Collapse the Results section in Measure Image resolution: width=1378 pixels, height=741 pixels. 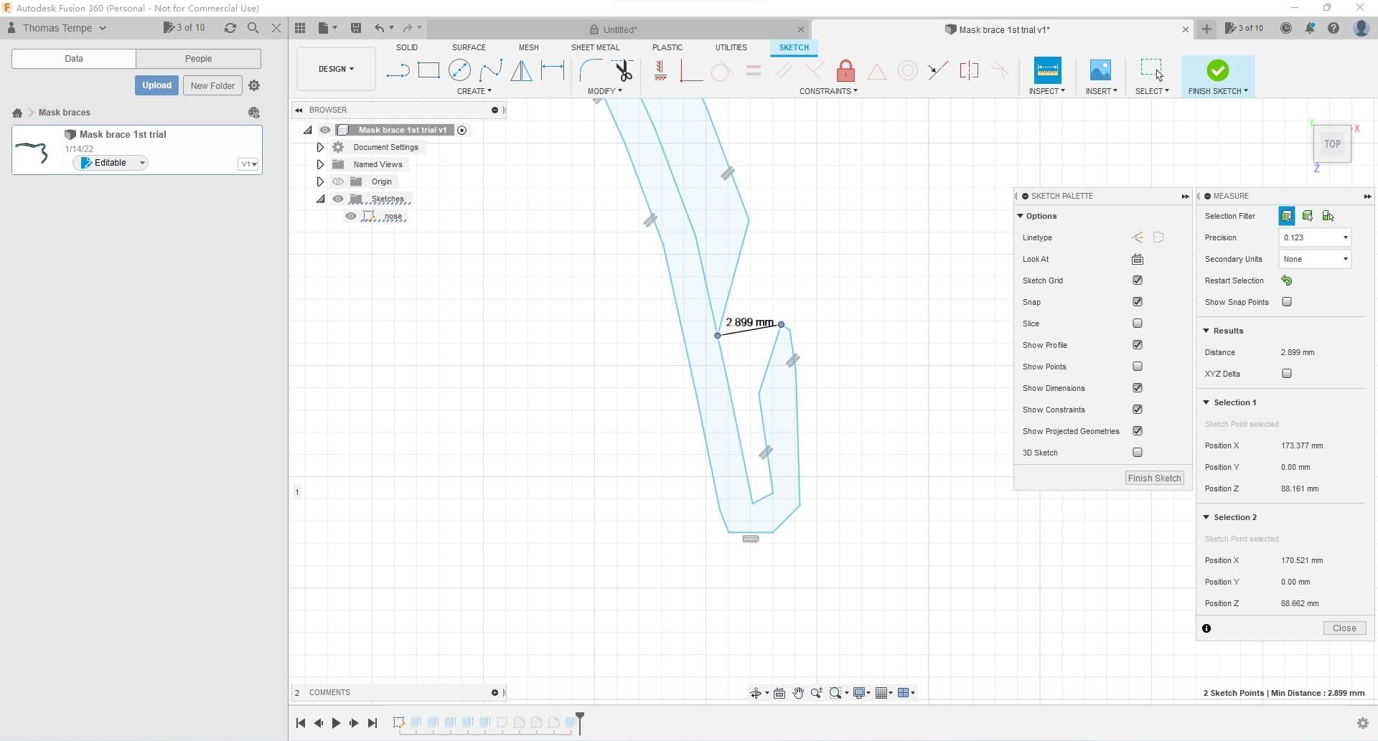pos(1206,331)
